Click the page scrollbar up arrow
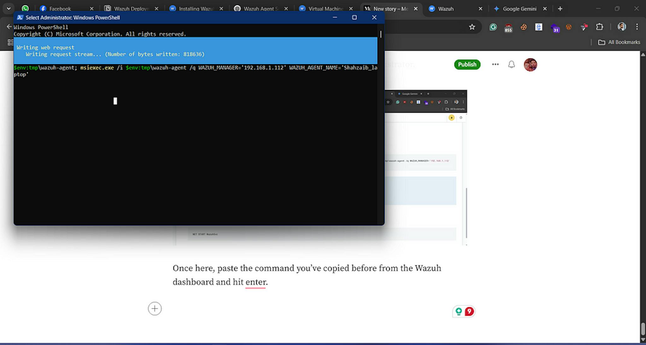Screen dimensions: 646x345 (643, 54)
